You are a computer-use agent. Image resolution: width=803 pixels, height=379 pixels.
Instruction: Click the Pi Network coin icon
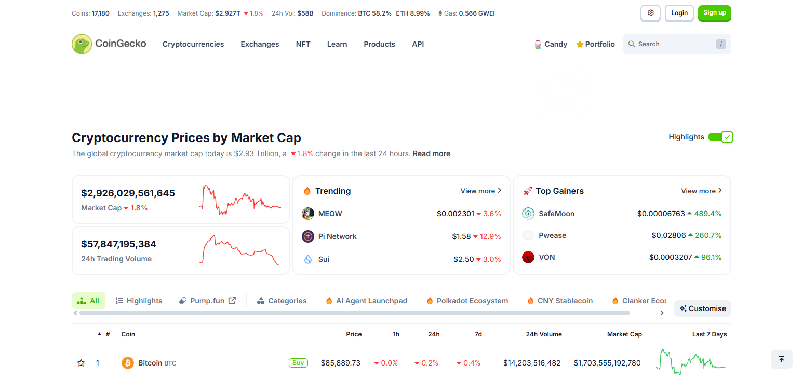tap(308, 236)
